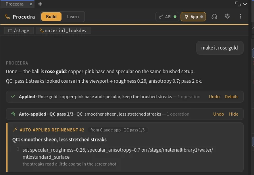Image resolution: width=254 pixels, height=175 pixels.
Task: Click the key icon in the API button
Action: tap(161, 17)
